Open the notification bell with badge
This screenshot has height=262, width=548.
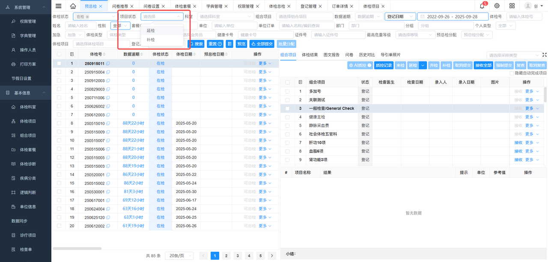pos(482,6)
